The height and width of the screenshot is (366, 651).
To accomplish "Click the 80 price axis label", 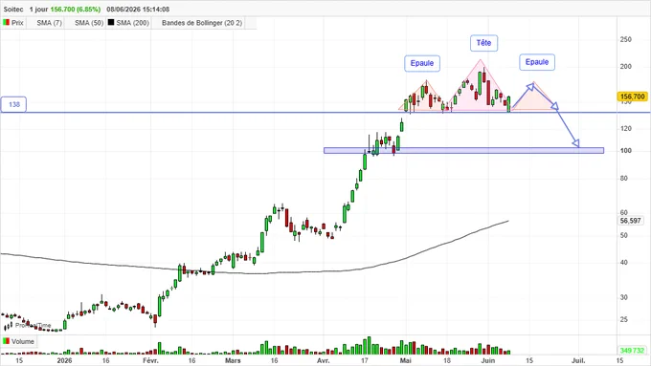I will [x=623, y=179].
